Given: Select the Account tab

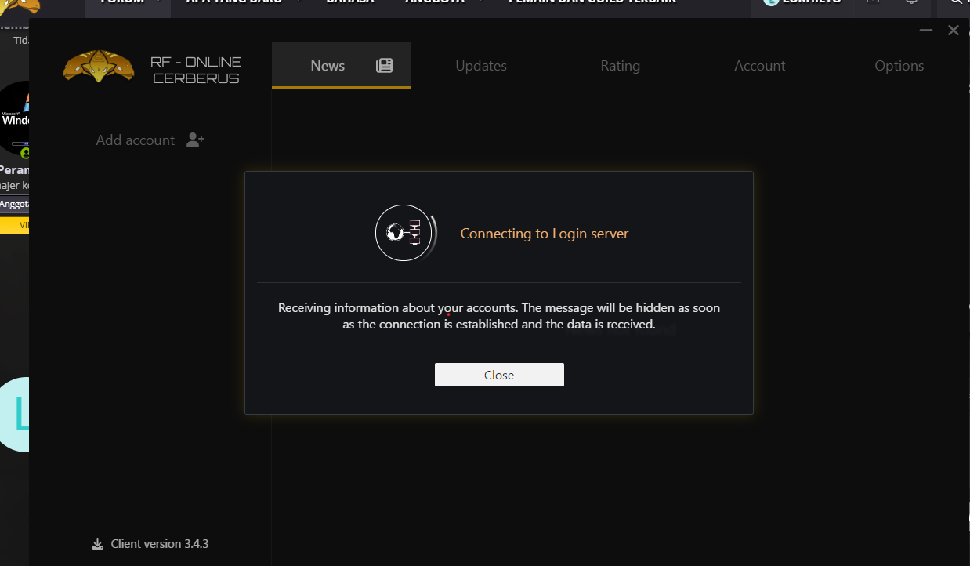Looking at the screenshot, I should tap(759, 66).
